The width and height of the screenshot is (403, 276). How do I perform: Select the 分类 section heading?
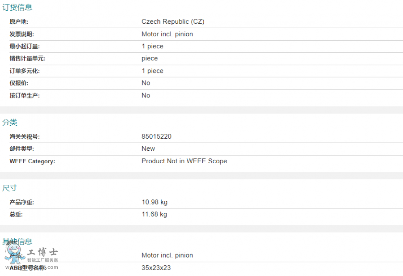[10, 122]
